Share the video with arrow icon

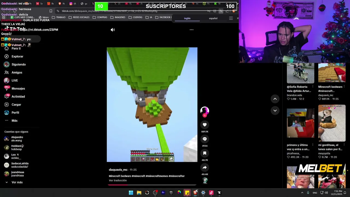click(205, 167)
